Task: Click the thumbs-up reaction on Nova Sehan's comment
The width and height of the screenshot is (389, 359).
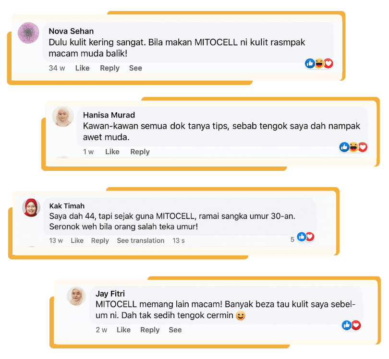Action: (310, 63)
